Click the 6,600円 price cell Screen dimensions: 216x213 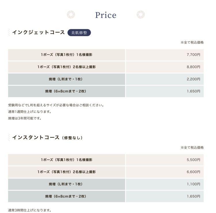tap(165, 172)
